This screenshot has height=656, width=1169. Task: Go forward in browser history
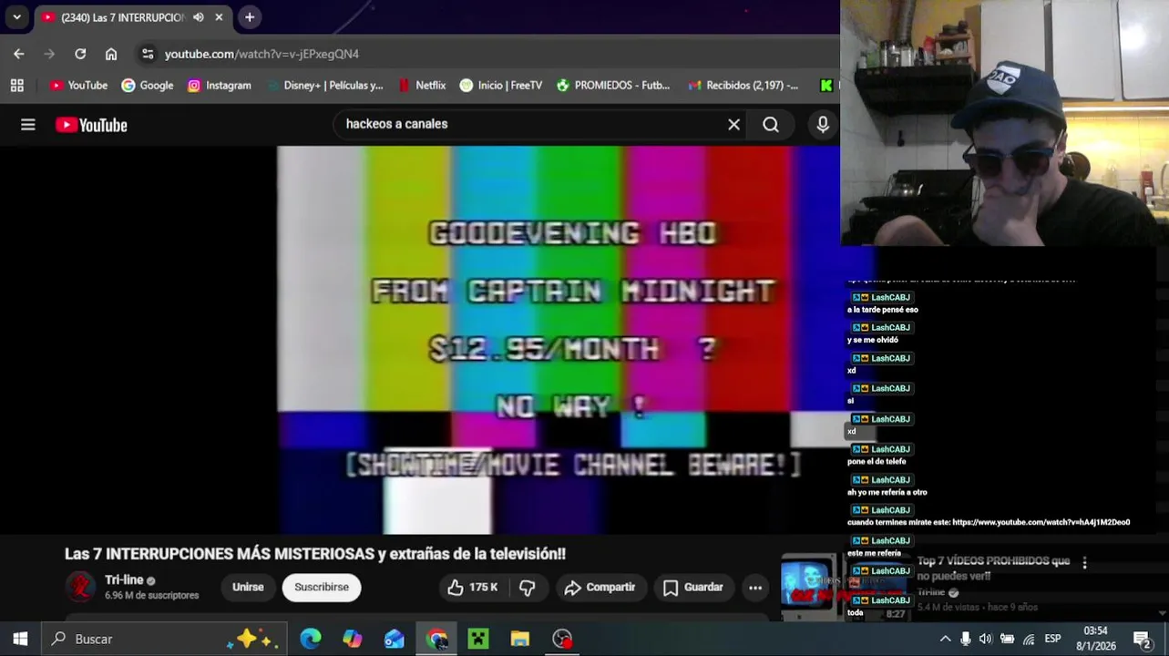(x=49, y=54)
